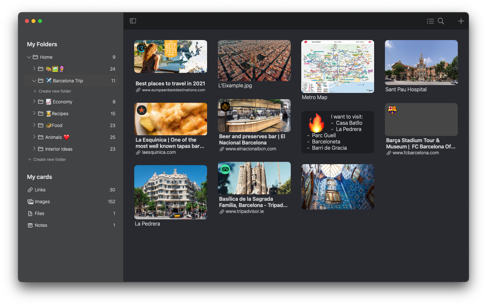Open the Metro Map thumbnail
The height and width of the screenshot is (306, 487).
pos(338,67)
